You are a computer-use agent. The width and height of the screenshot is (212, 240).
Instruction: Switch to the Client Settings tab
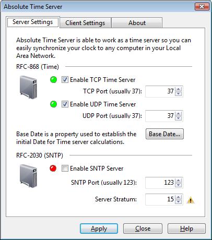85,23
